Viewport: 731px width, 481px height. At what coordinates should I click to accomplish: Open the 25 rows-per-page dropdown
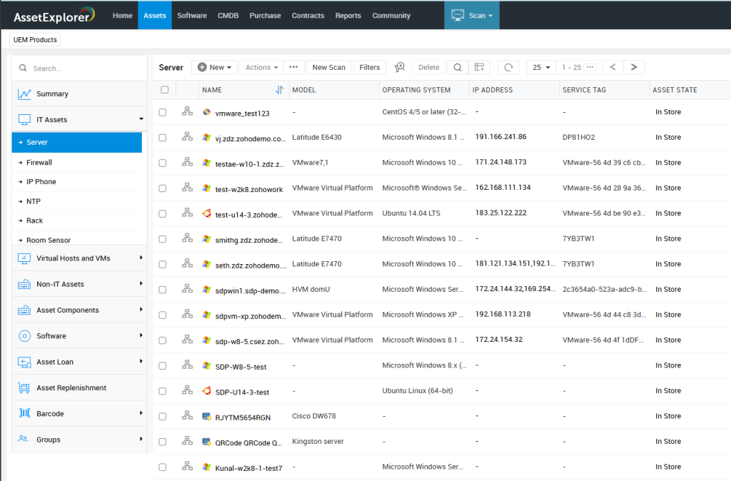541,68
